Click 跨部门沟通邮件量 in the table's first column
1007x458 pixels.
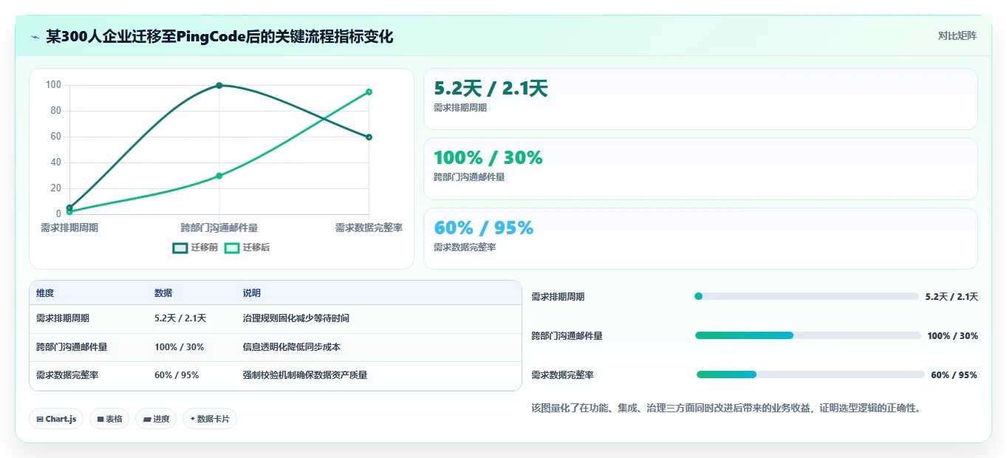point(72,346)
